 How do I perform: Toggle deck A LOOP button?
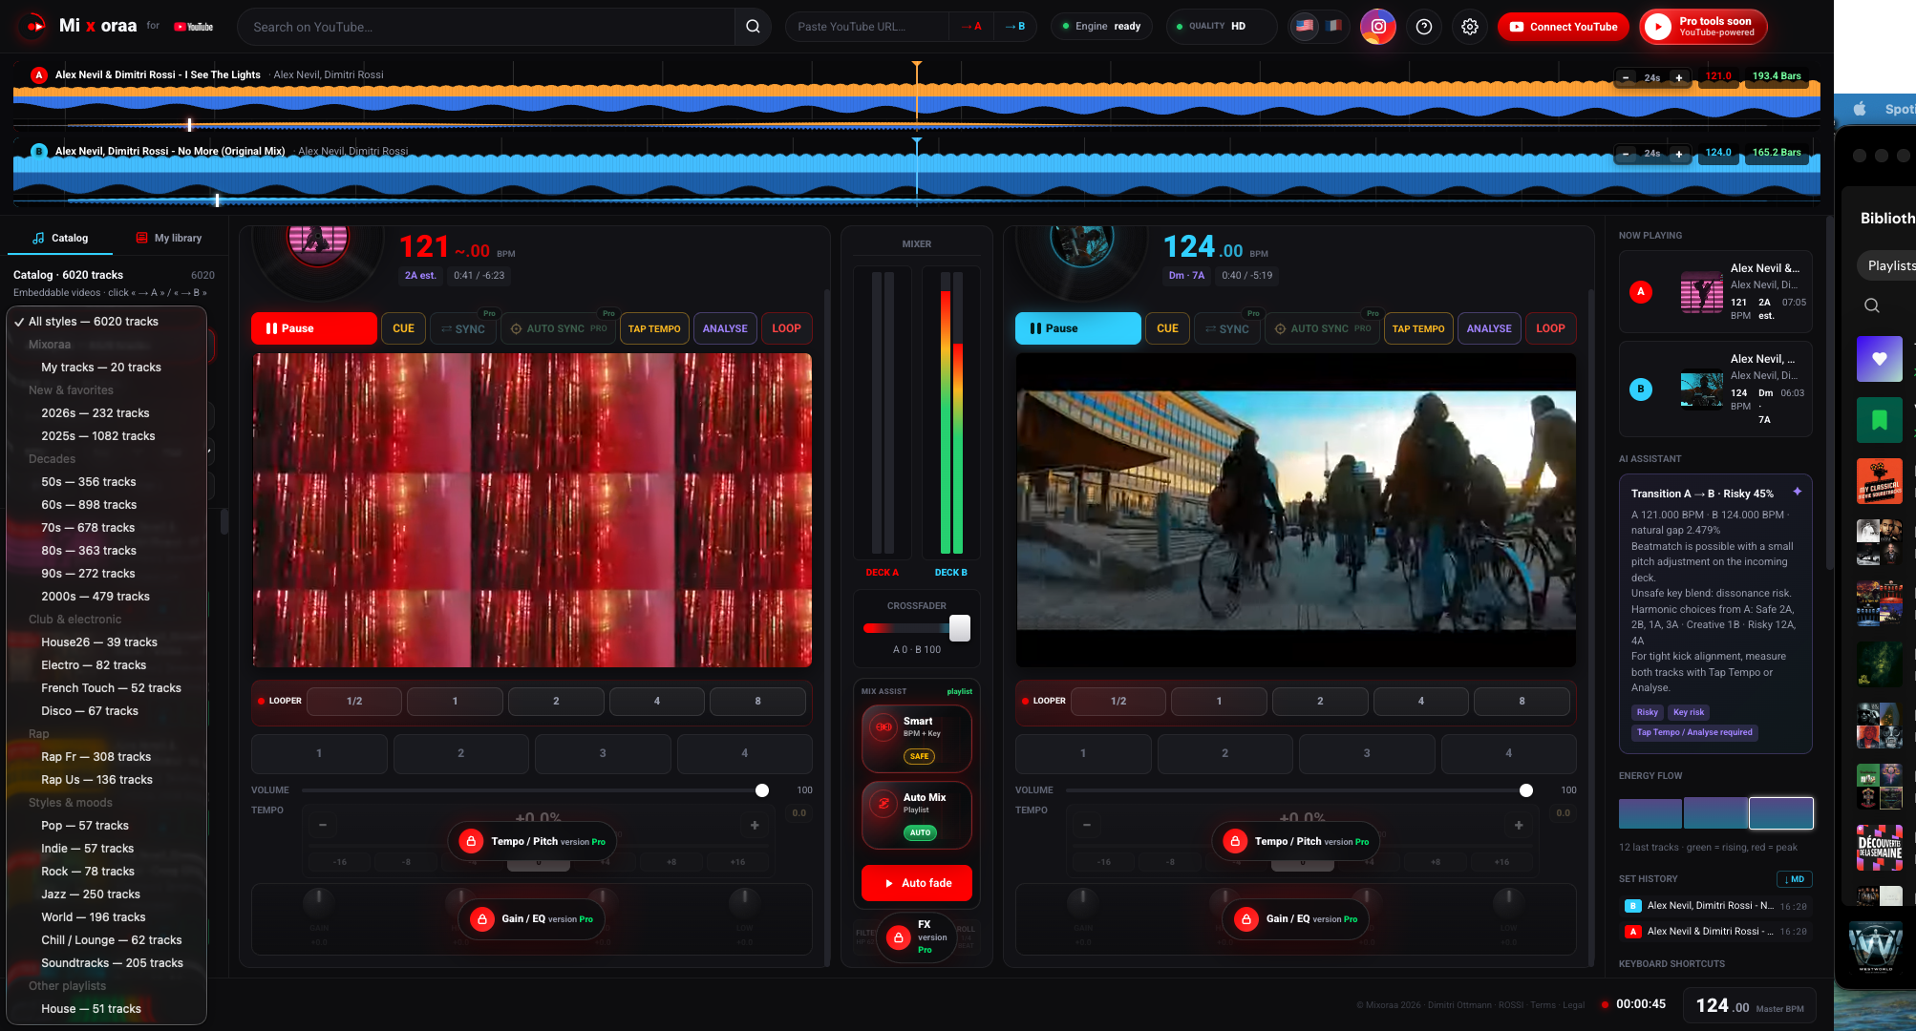(x=786, y=328)
